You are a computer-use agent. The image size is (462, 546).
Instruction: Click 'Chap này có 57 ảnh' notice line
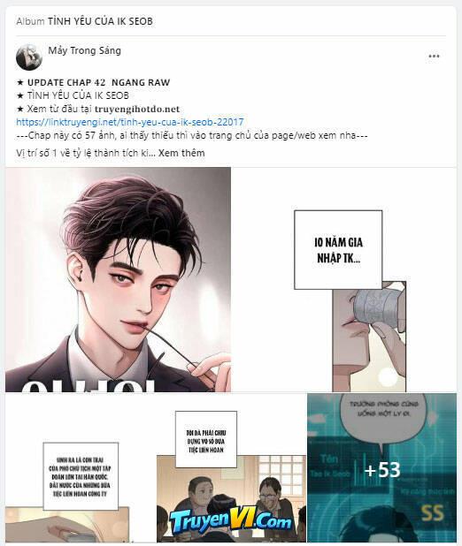pos(192,135)
